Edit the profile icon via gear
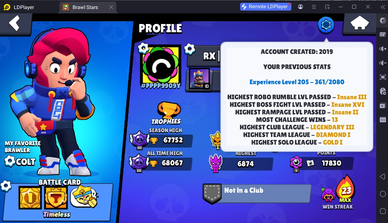Image resolution: width=388 pixels, height=223 pixels. pyautogui.click(x=143, y=48)
